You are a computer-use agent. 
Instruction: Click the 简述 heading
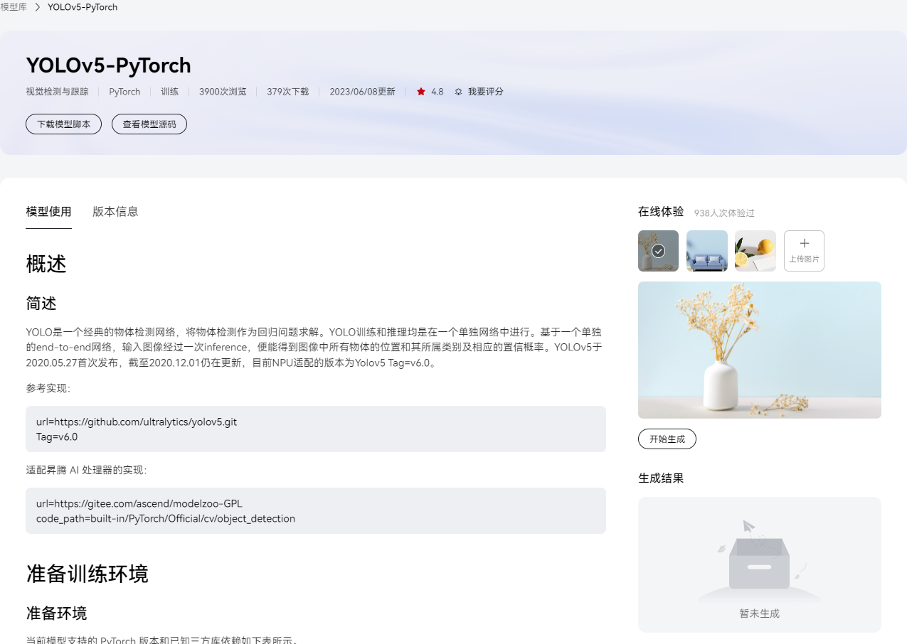point(41,304)
